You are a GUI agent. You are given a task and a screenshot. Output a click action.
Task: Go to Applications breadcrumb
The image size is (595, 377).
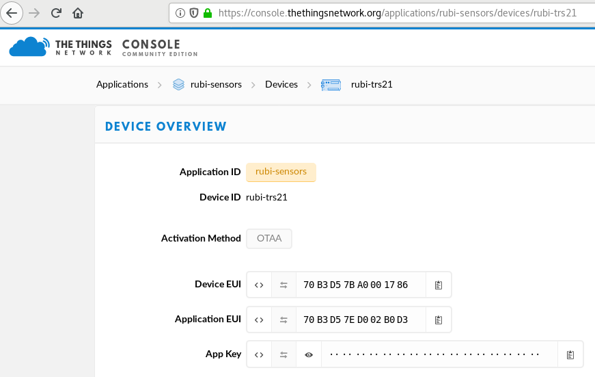pyautogui.click(x=122, y=84)
